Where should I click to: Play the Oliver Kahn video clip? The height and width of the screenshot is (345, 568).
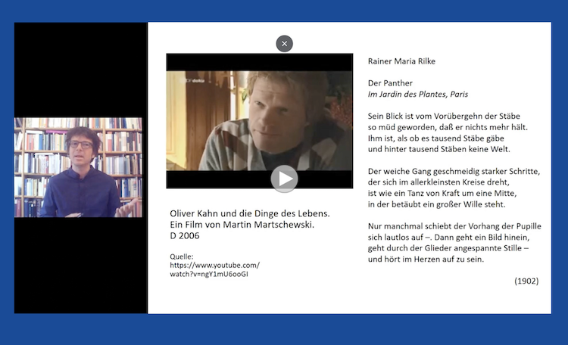[x=284, y=179]
